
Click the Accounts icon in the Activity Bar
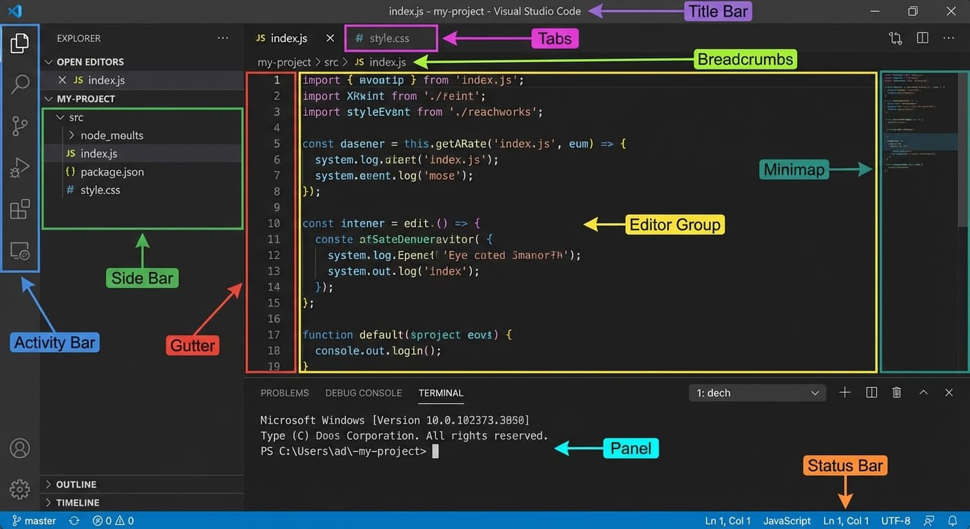click(x=20, y=448)
